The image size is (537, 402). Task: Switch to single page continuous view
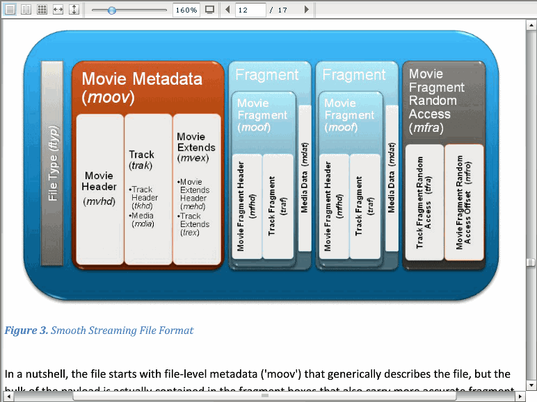coord(10,10)
